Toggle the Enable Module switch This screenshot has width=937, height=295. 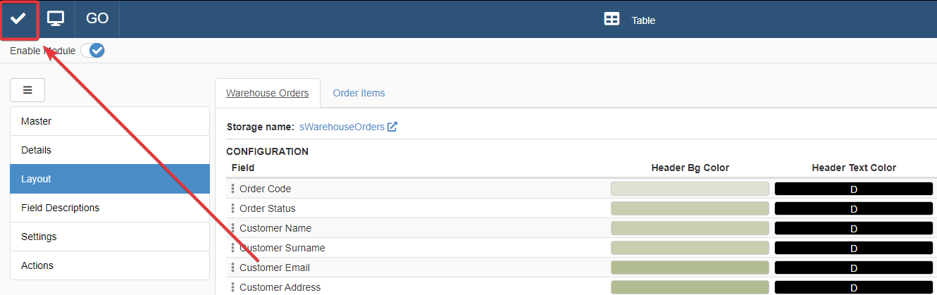coord(92,51)
